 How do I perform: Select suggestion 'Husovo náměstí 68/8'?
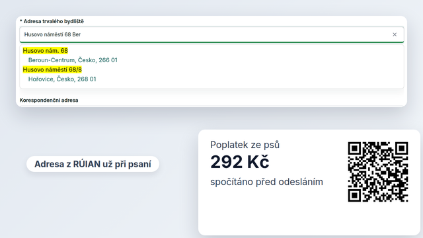click(52, 69)
